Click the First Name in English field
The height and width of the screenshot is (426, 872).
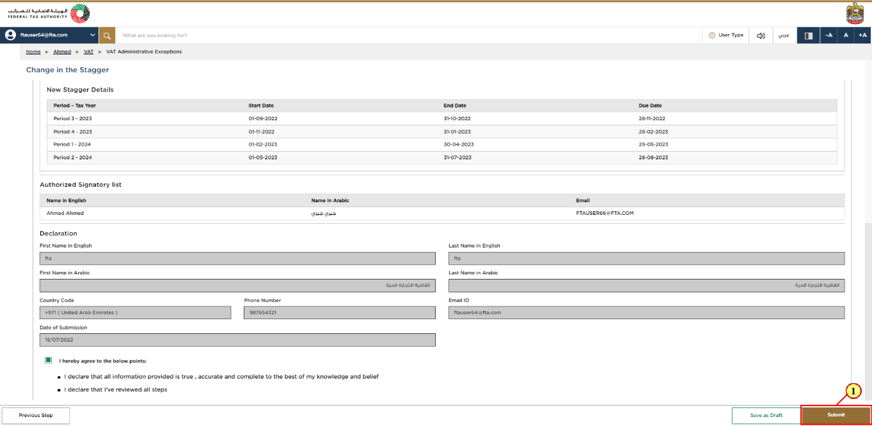pos(237,258)
